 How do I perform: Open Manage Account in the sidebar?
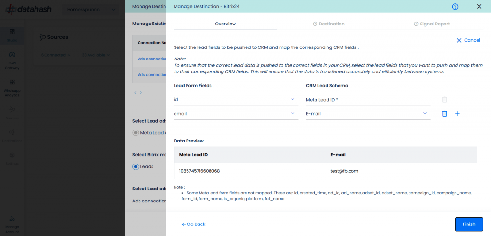(12, 224)
